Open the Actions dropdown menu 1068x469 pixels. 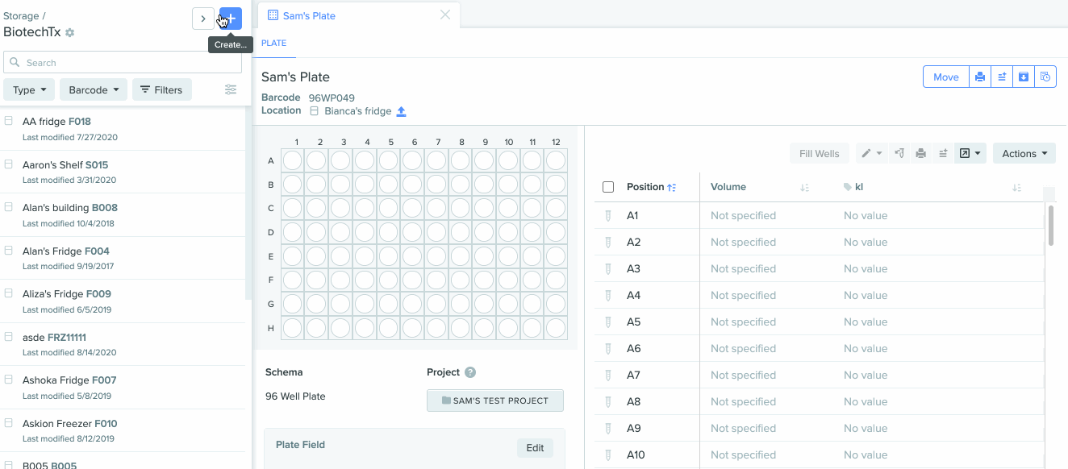[x=1024, y=153]
